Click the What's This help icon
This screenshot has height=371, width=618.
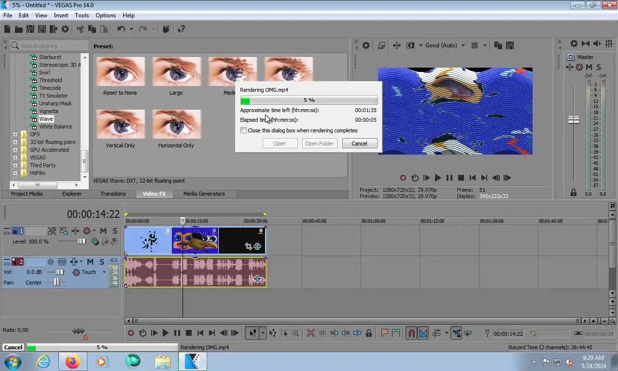(181, 29)
